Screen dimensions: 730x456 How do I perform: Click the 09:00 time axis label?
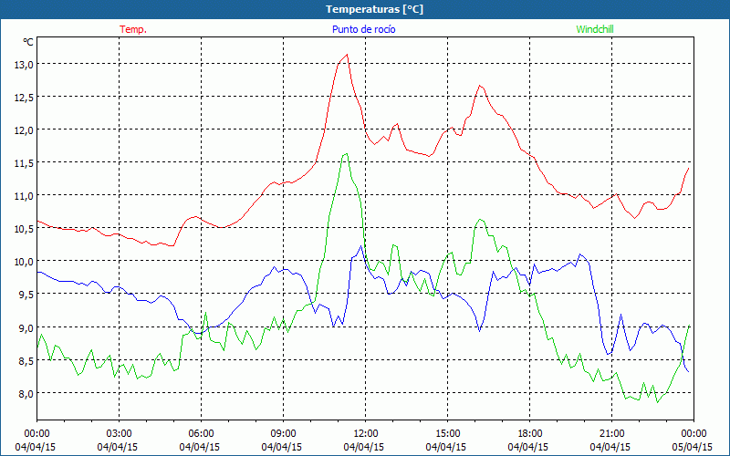point(283,434)
